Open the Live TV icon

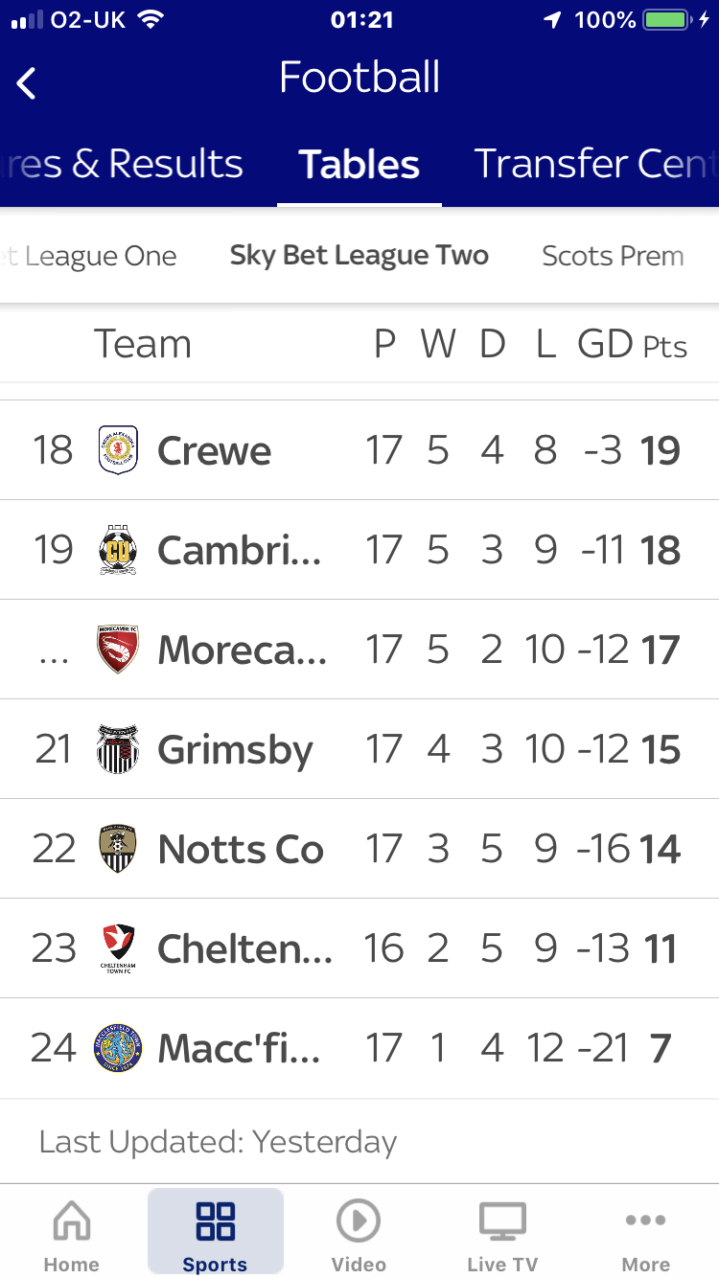pyautogui.click(x=502, y=1221)
